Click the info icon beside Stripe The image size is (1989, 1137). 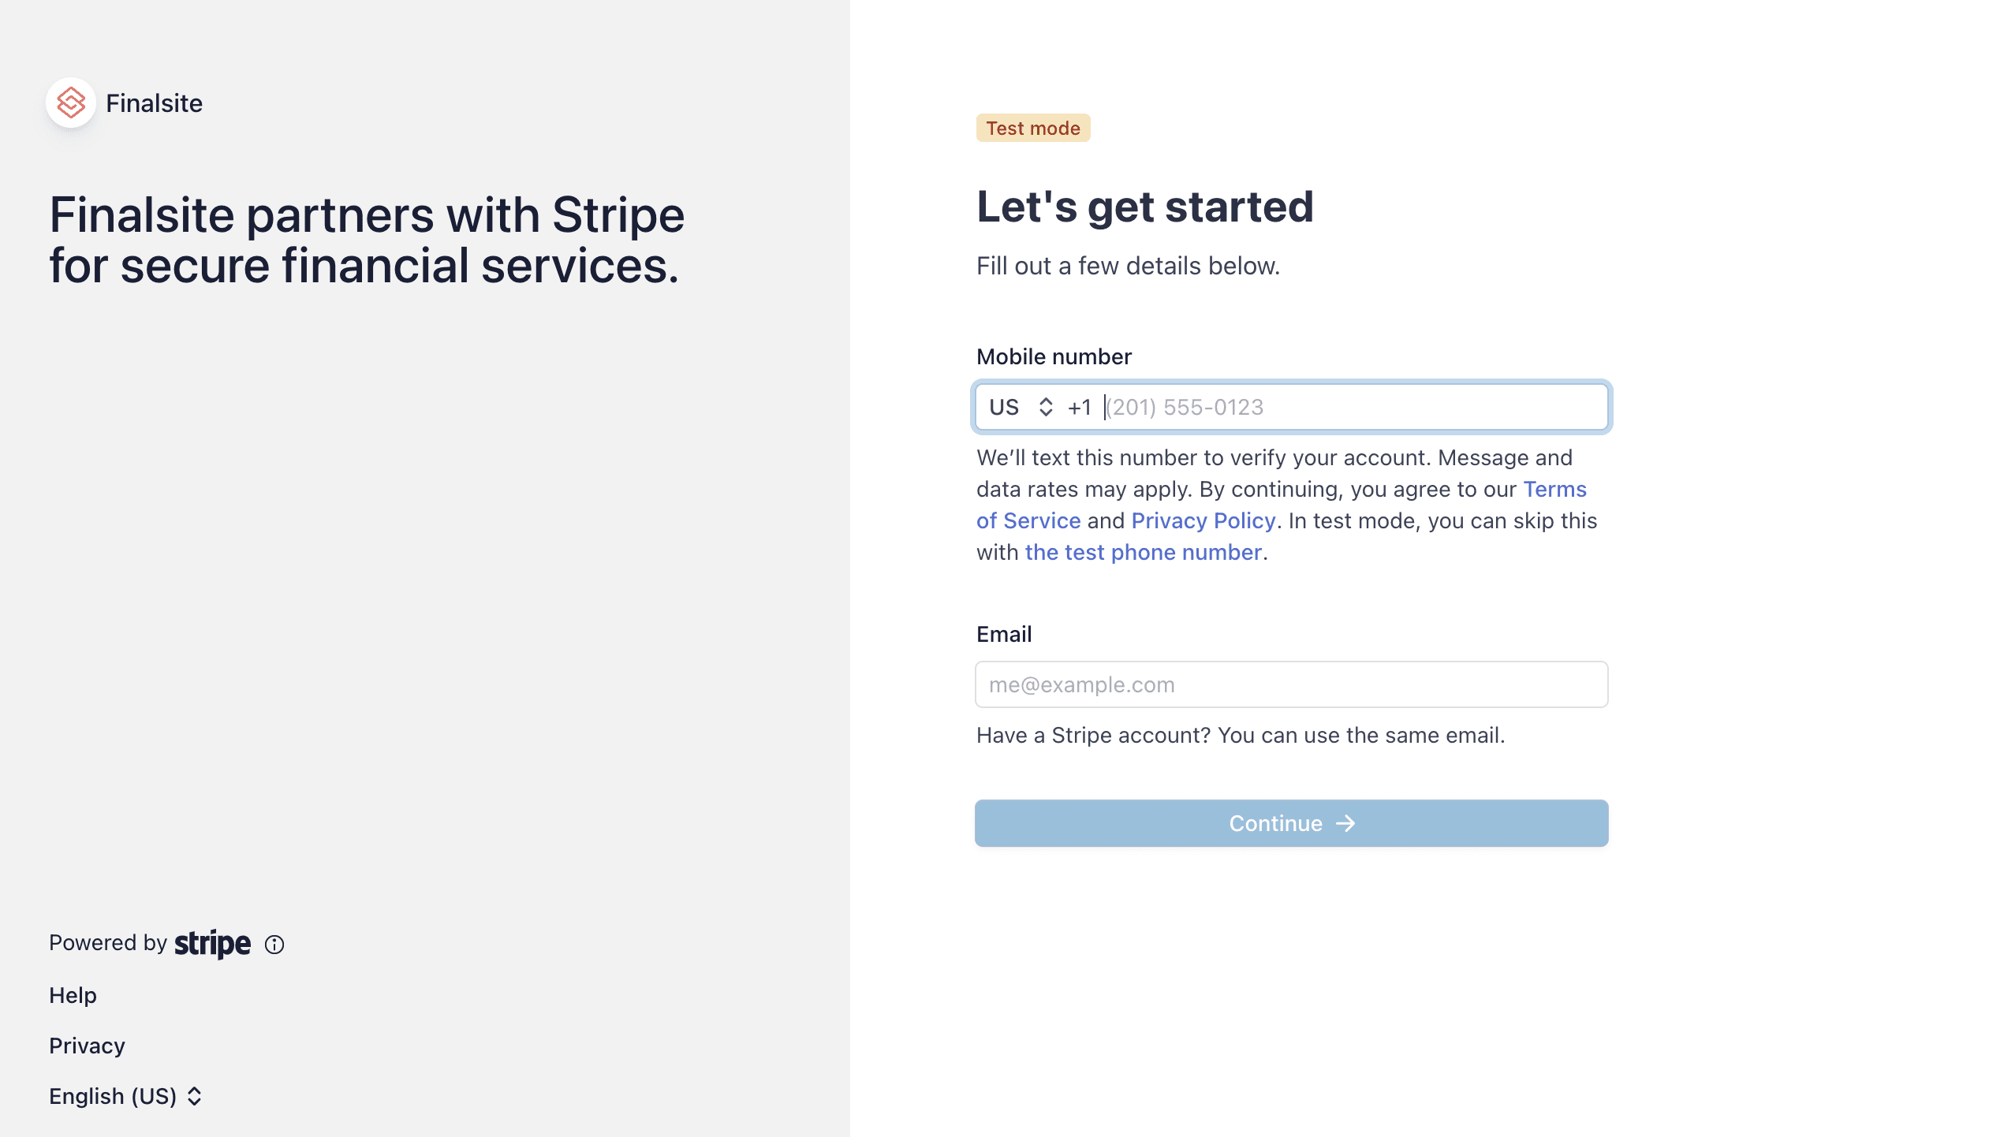274,945
